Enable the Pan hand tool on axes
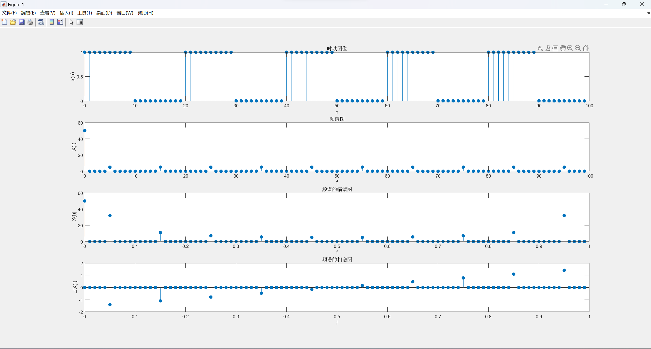The height and width of the screenshot is (349, 651). coord(563,48)
